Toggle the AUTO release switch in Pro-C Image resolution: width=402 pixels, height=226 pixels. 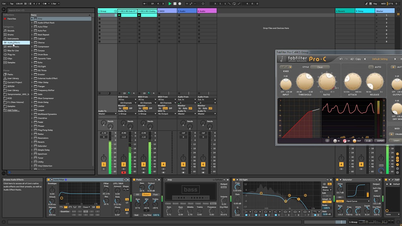pos(375,67)
